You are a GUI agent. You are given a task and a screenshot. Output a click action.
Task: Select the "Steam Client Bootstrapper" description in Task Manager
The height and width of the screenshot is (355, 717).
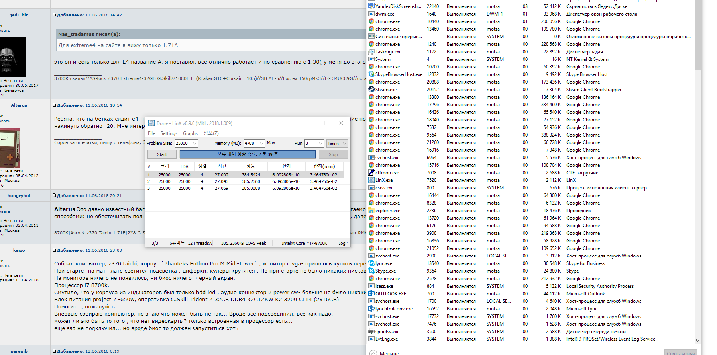click(x=594, y=90)
